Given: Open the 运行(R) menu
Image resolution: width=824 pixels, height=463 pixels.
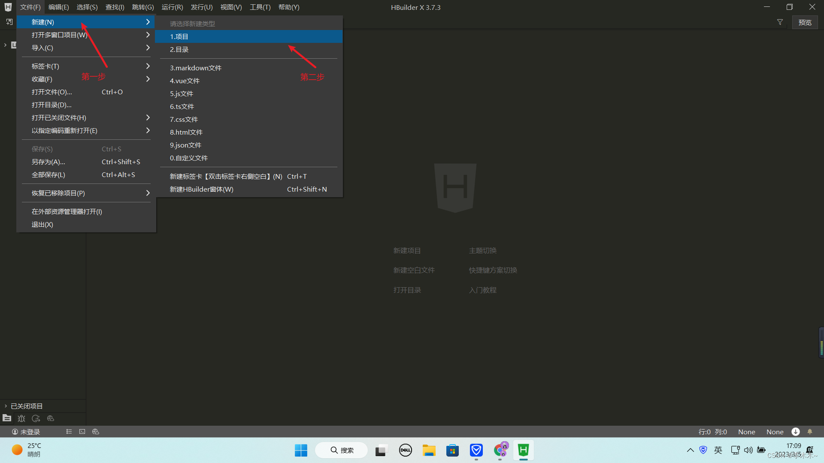Looking at the screenshot, I should coord(172,7).
